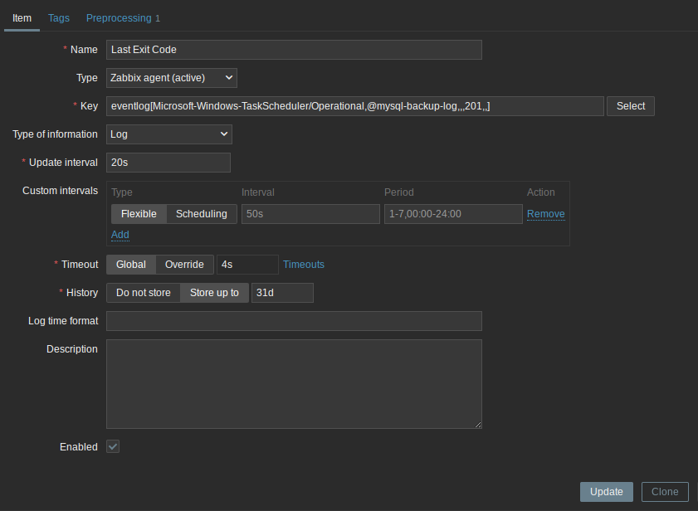The height and width of the screenshot is (511, 698).
Task: Click into the Name input field
Action: pos(294,50)
